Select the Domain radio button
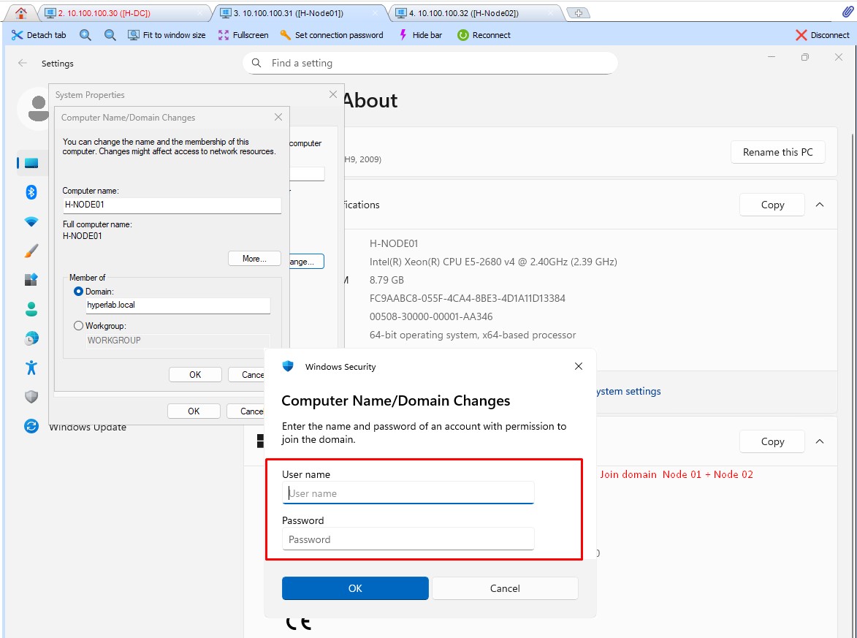This screenshot has height=638, width=857. (78, 292)
